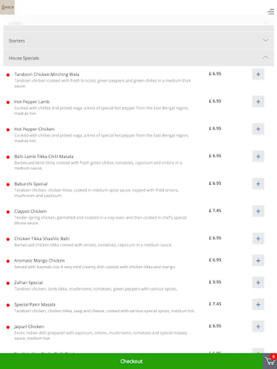Expand the Starters category chevron
Screen dimensions: 277x369
(x=266, y=41)
